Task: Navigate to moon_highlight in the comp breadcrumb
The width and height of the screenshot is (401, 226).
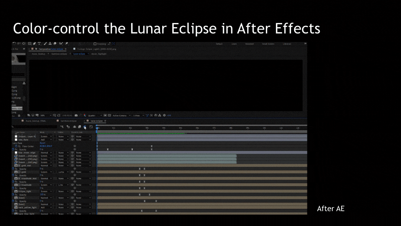Action: tap(99, 54)
